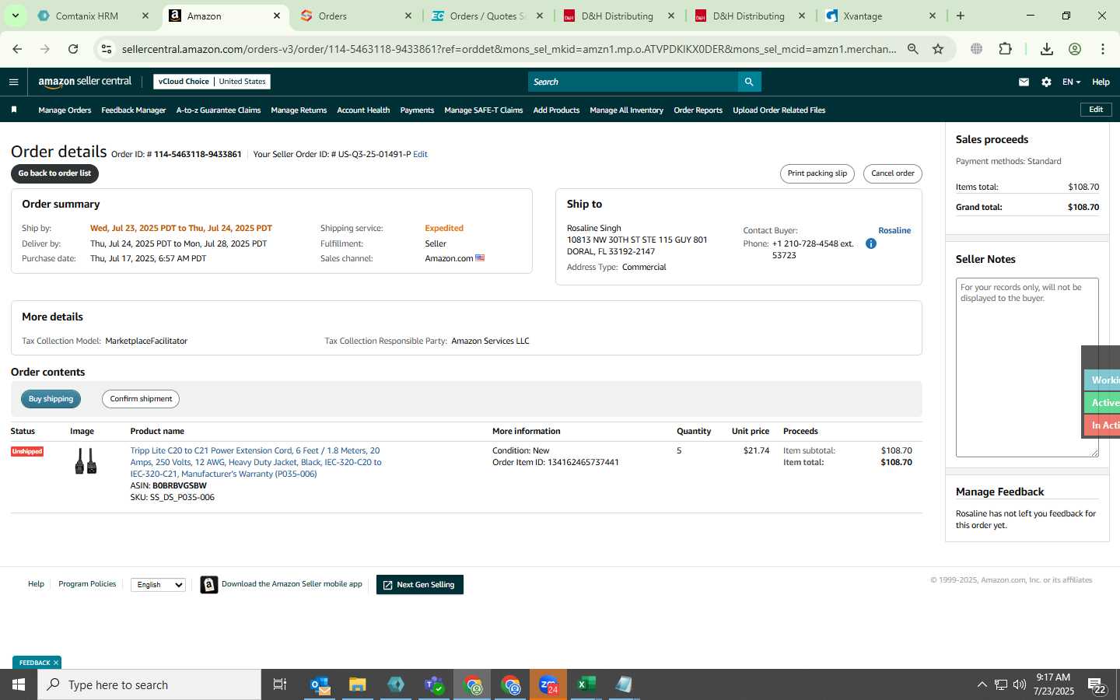The height and width of the screenshot is (700, 1120).
Task: Open the settings gear icon
Action: (x=1046, y=82)
